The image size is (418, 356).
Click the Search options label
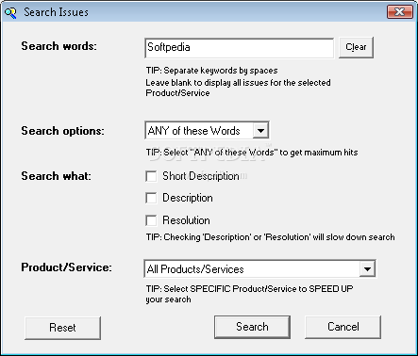(x=62, y=131)
